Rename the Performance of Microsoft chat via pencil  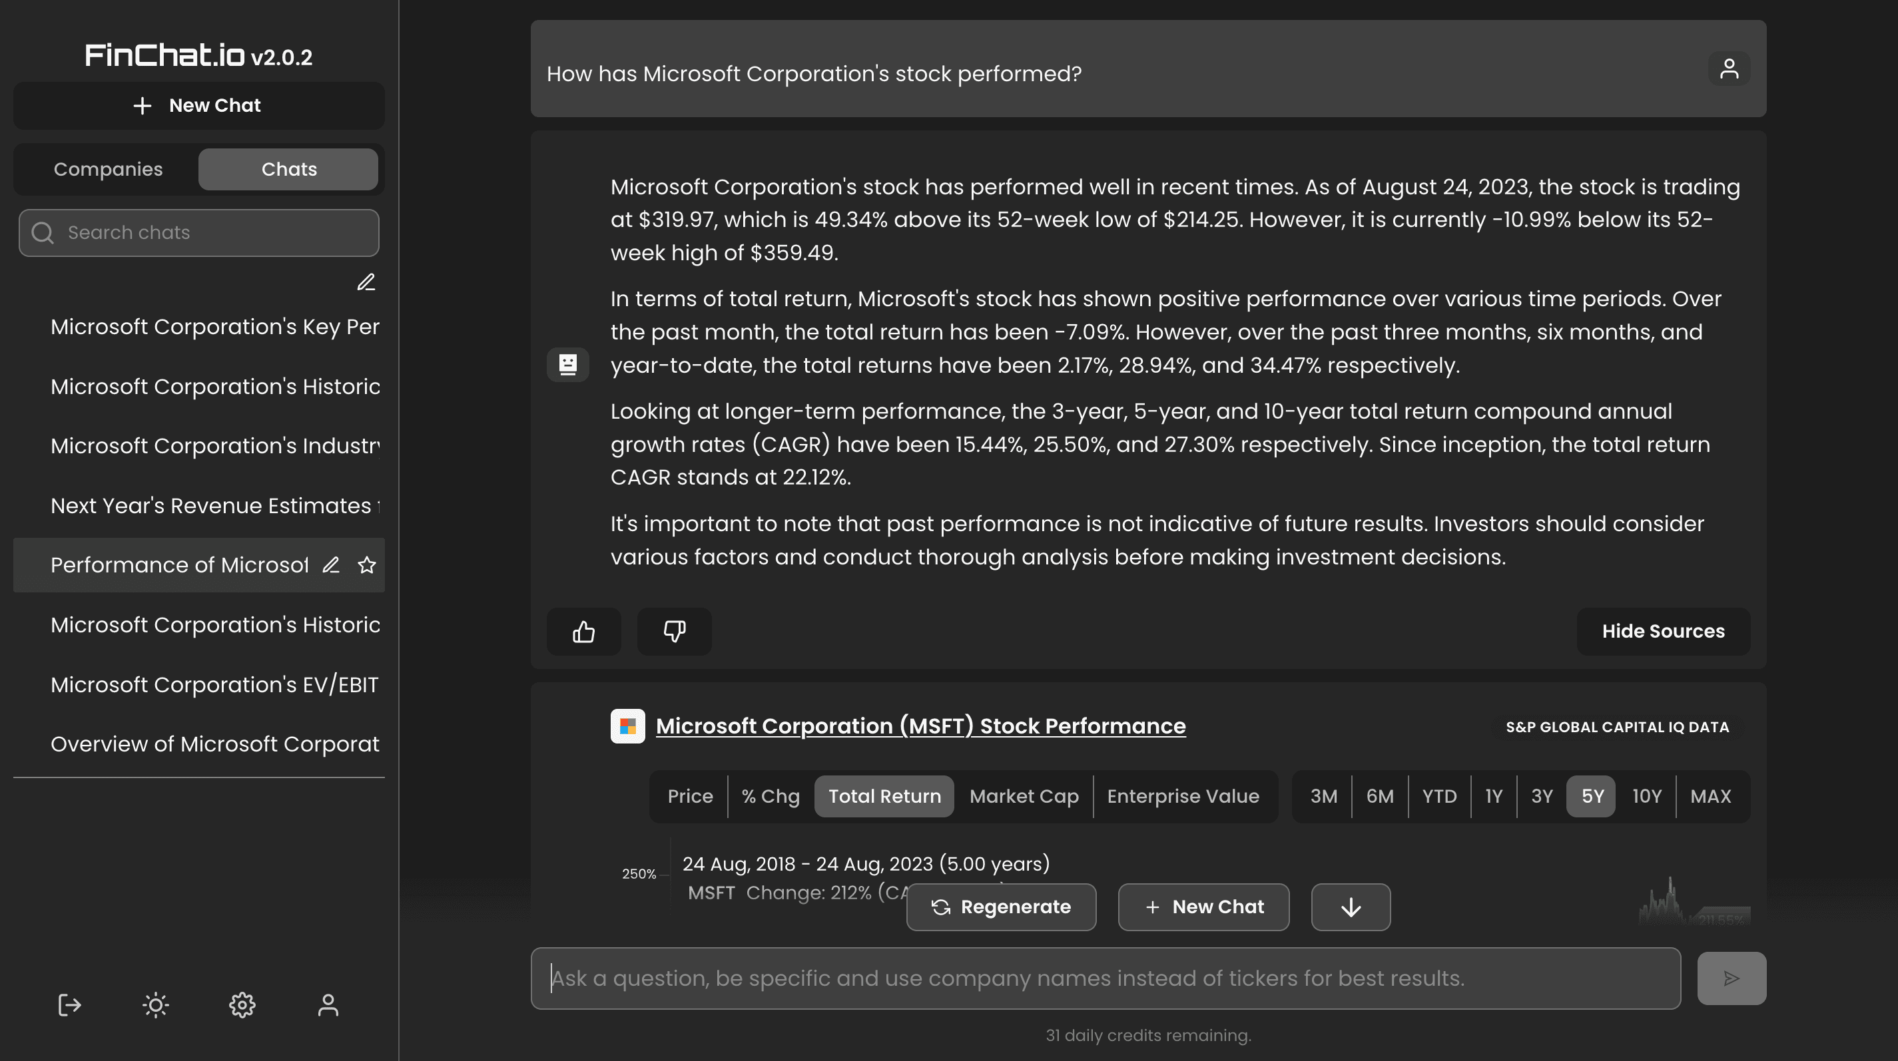pos(331,564)
